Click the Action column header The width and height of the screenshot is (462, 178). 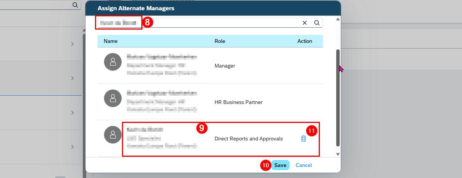[x=305, y=41]
